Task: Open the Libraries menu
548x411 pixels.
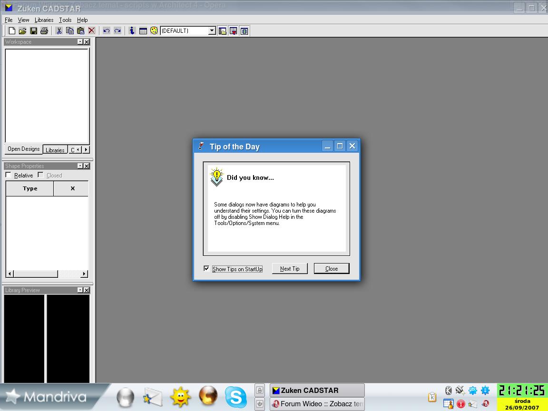Action: (x=44, y=20)
